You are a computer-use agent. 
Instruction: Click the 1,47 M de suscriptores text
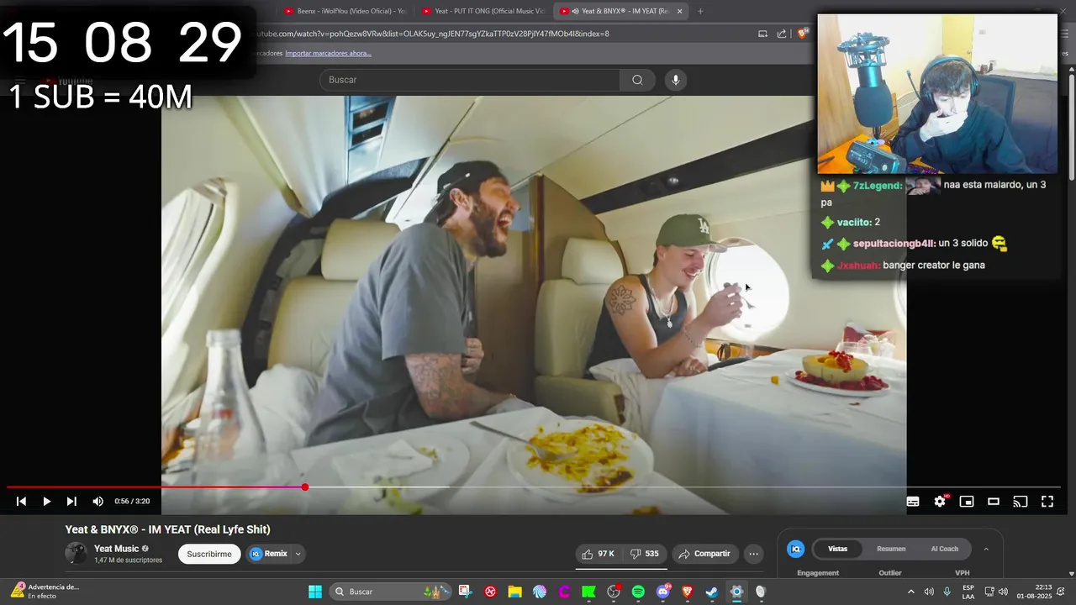[129, 560]
